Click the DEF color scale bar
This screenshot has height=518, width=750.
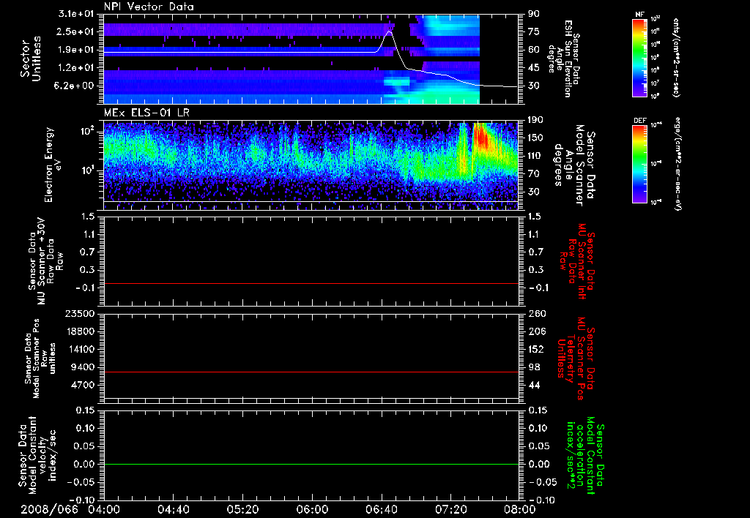(x=640, y=164)
